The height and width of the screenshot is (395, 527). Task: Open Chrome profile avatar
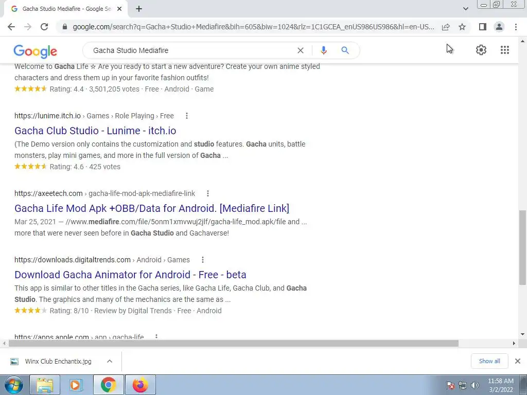(x=499, y=27)
